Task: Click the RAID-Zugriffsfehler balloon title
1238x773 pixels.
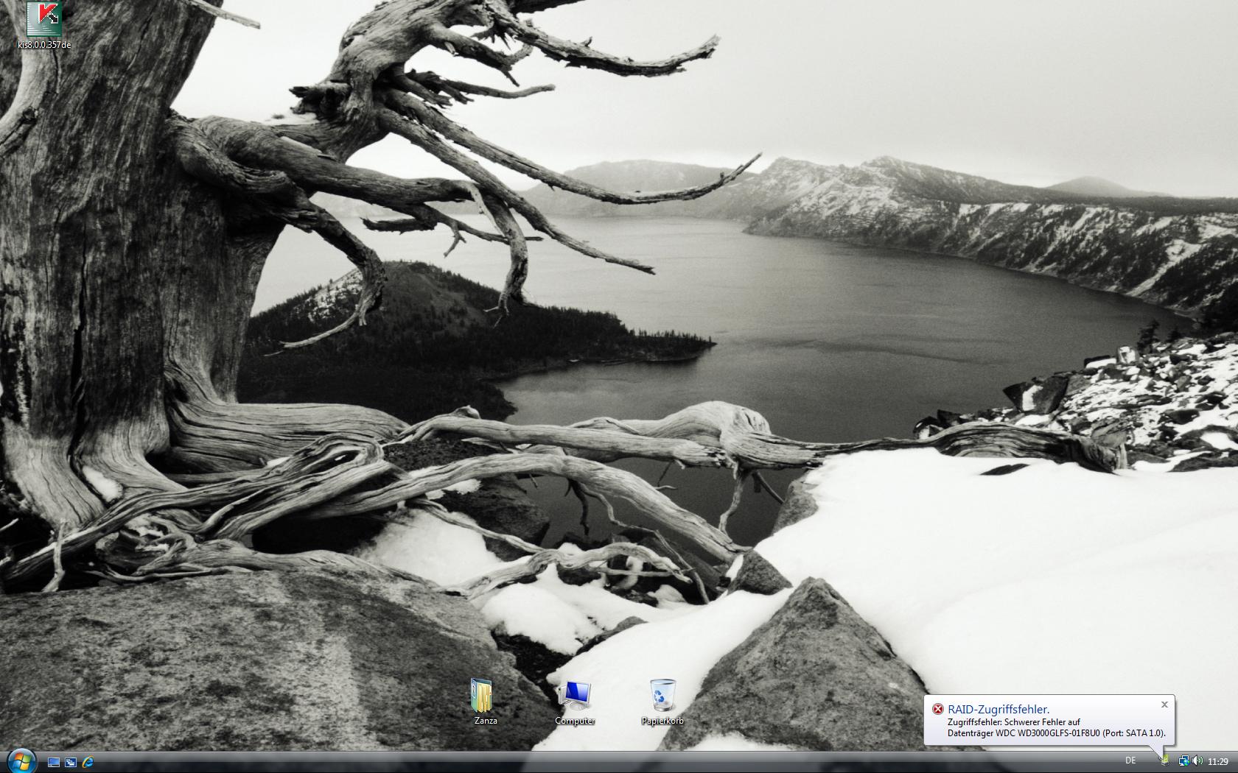Action: 999,709
